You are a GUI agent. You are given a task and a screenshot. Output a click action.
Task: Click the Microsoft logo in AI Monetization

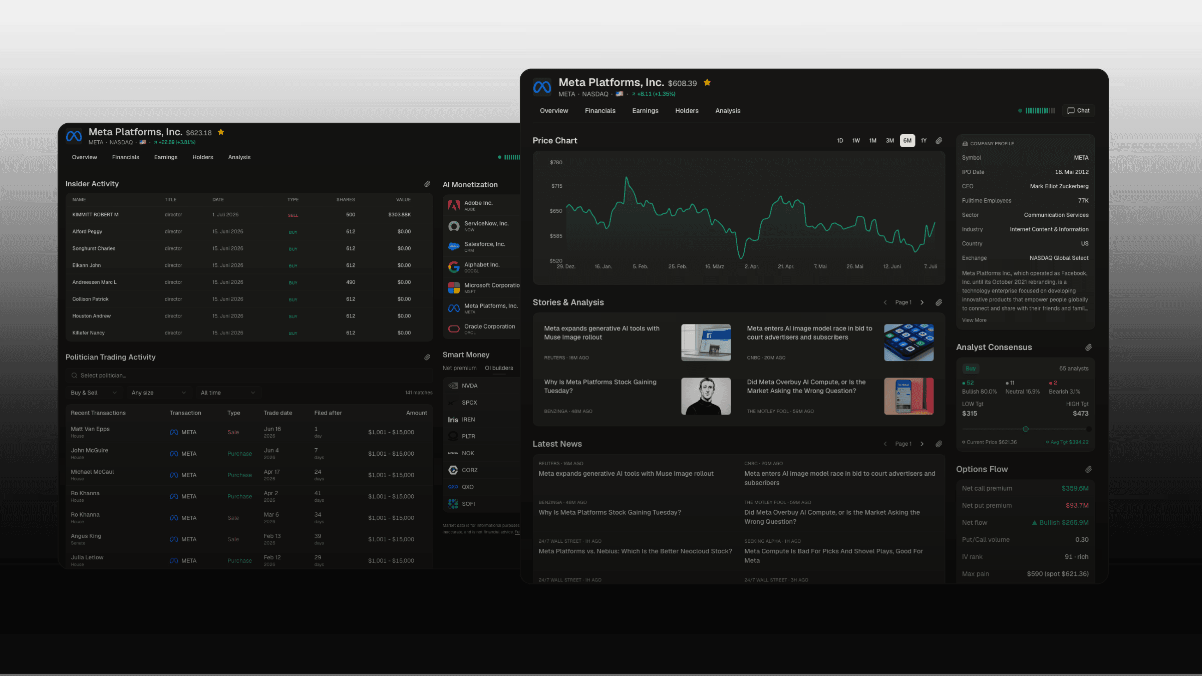point(454,287)
